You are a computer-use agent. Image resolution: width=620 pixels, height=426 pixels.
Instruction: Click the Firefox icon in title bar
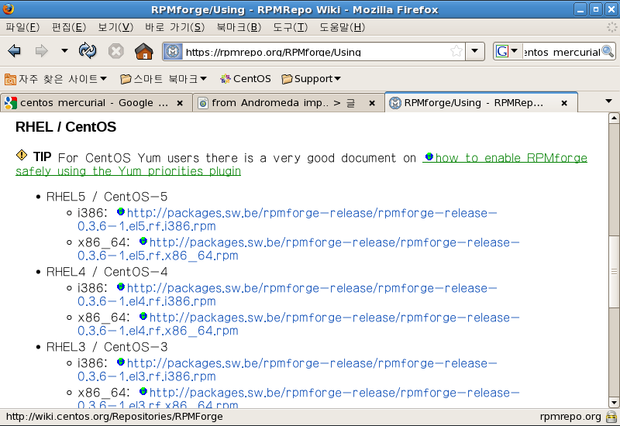coord(9,9)
